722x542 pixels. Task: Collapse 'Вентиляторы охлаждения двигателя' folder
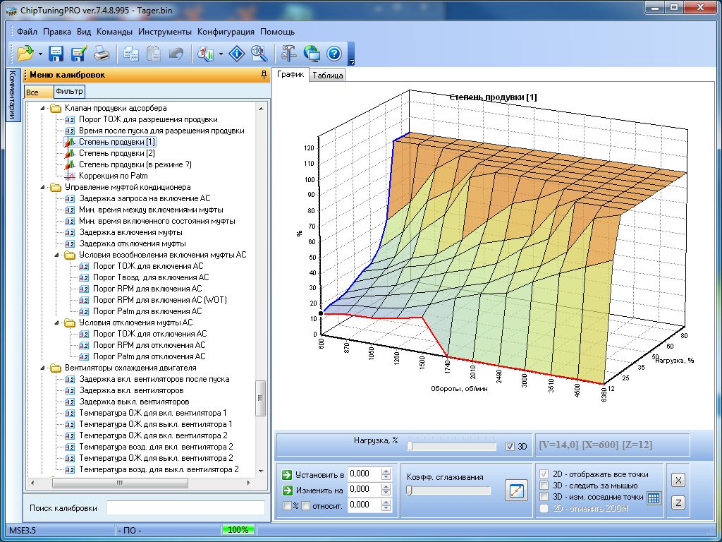(x=42, y=368)
